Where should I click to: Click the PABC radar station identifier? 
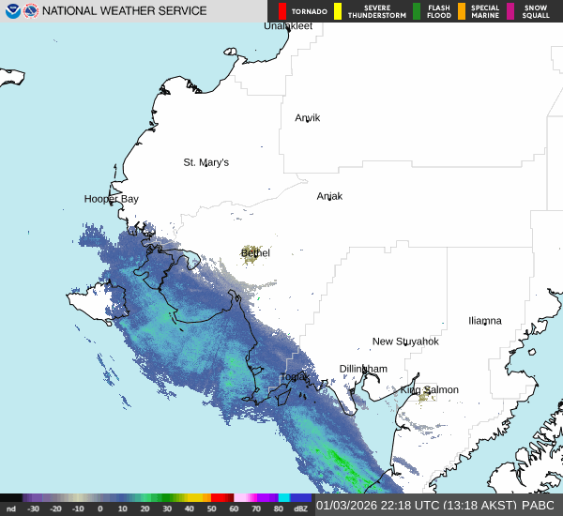(x=539, y=506)
